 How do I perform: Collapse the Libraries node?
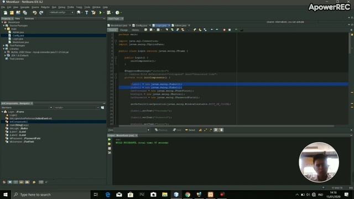(x=4, y=49)
